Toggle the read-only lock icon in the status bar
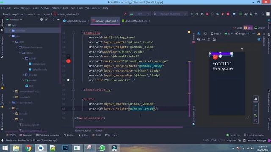This screenshot has width=271, height=152. click(x=239, y=141)
